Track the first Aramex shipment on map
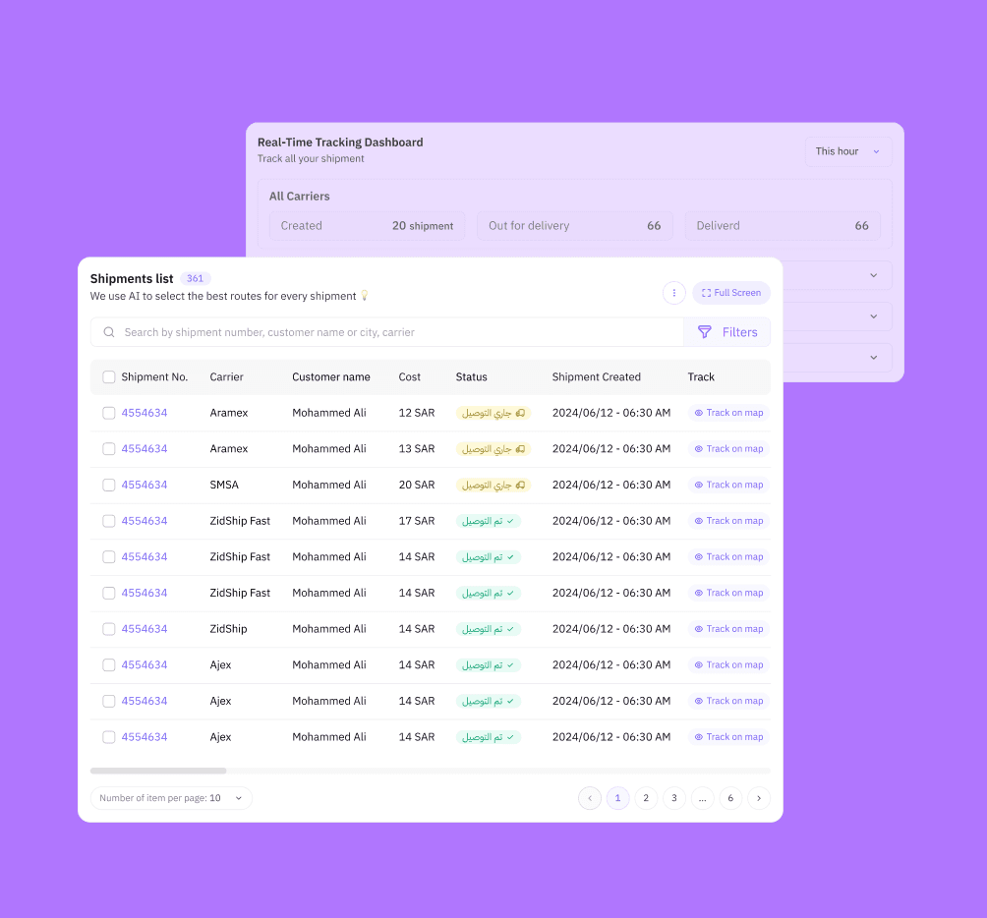Image resolution: width=987 pixels, height=918 pixels. click(727, 413)
